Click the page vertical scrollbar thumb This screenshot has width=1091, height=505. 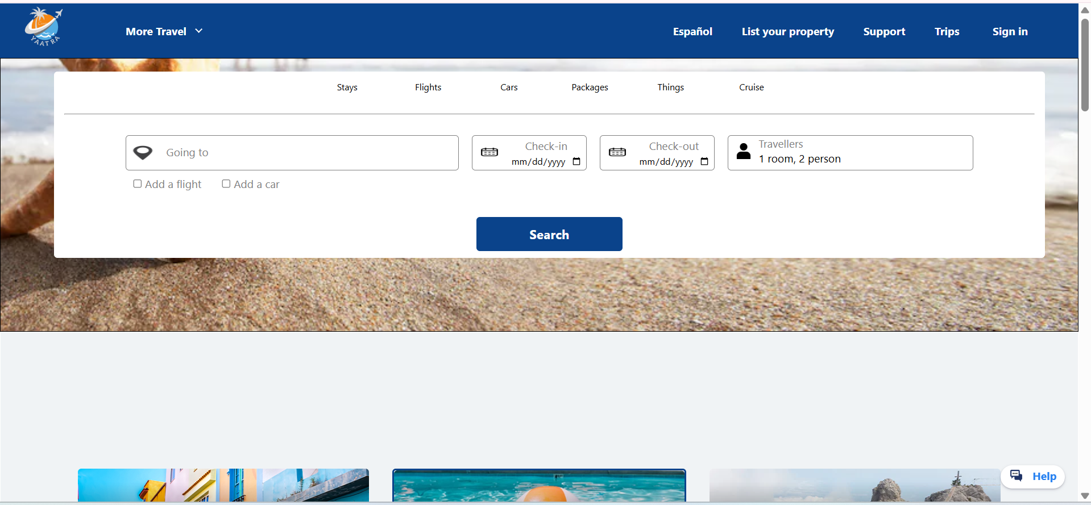pyautogui.click(x=1085, y=64)
